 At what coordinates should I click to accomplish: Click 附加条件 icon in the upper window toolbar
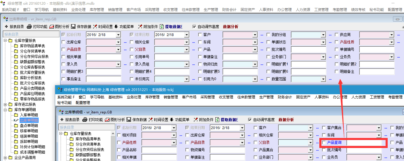pyautogui.click(x=140, y=27)
